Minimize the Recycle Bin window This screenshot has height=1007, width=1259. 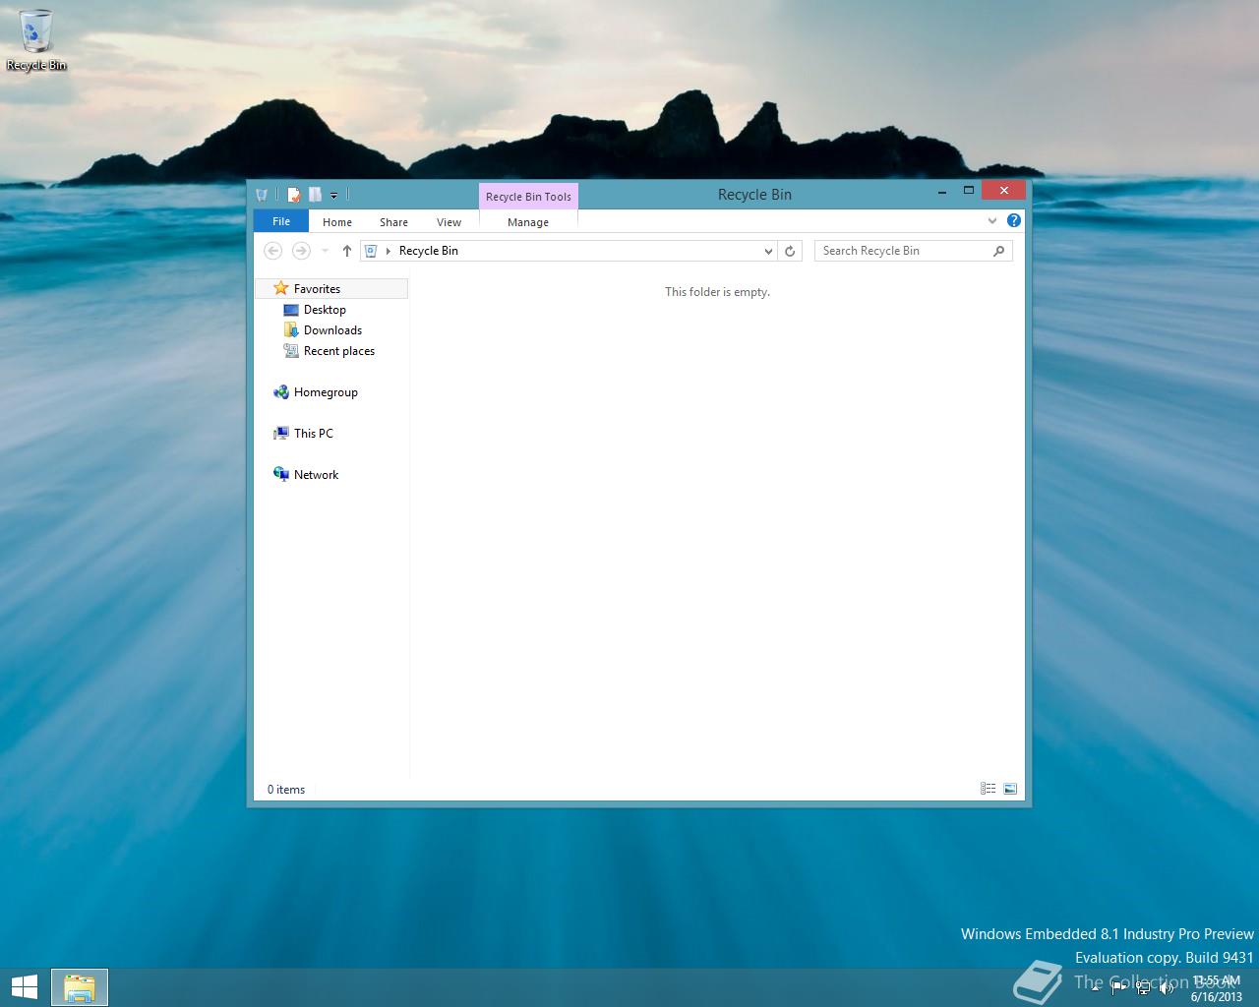point(942,192)
